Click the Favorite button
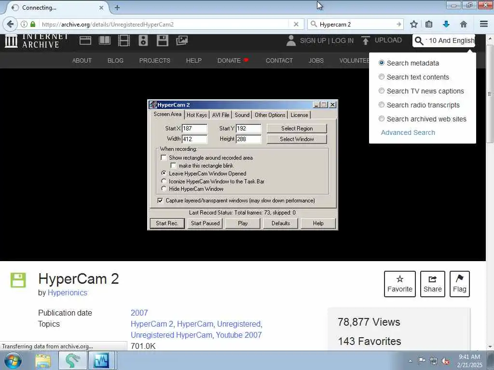Image resolution: width=494 pixels, height=370 pixels. click(x=400, y=284)
